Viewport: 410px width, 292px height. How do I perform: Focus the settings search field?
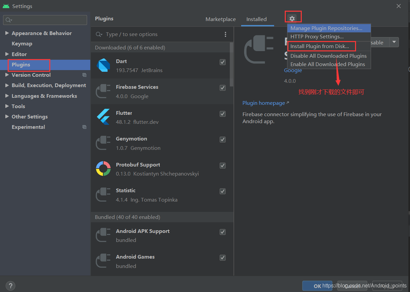(x=45, y=20)
